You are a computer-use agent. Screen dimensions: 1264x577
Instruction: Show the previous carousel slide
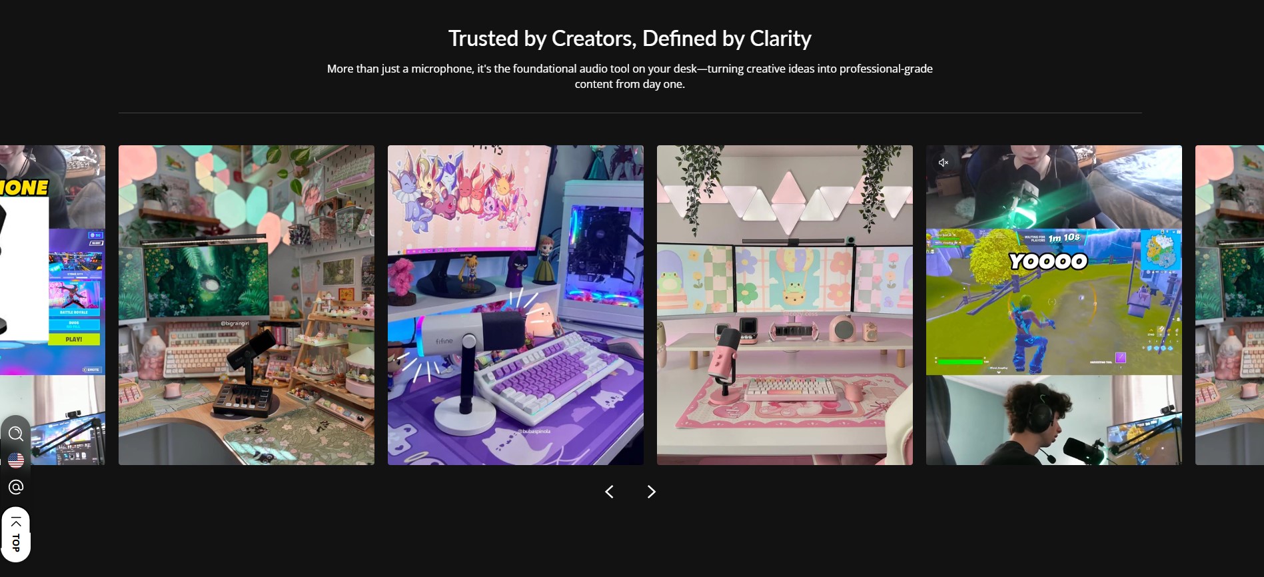click(x=609, y=492)
